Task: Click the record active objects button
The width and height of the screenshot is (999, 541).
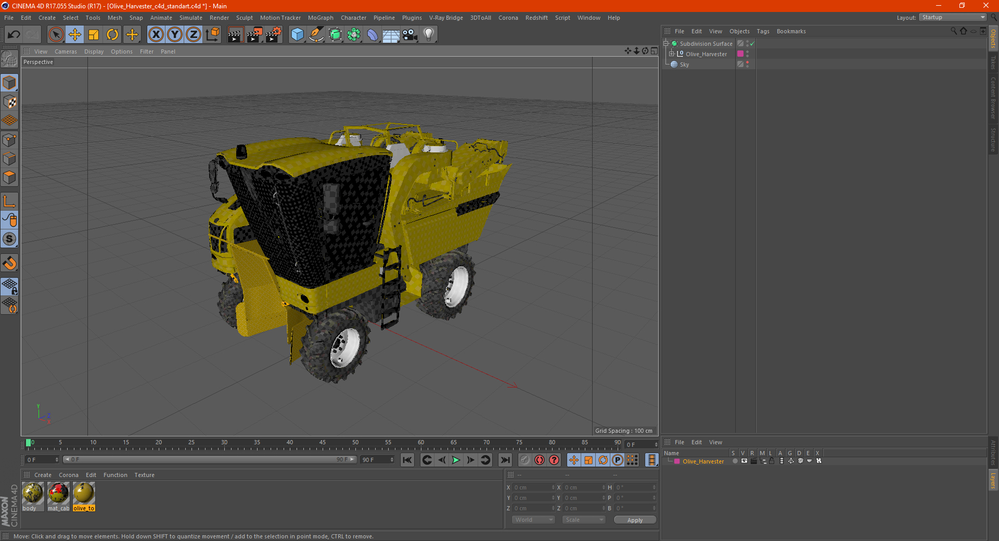Action: click(x=525, y=460)
